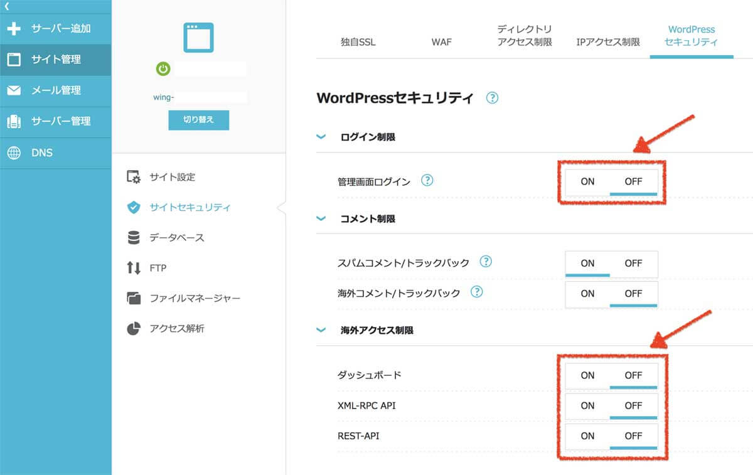Switch to the WAF tab
753x475 pixels.
click(441, 43)
